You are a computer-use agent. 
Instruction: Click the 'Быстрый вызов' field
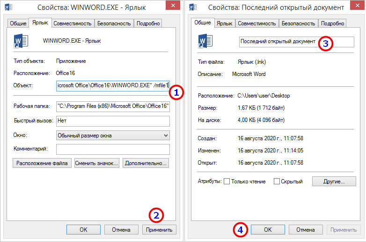[x=113, y=121]
